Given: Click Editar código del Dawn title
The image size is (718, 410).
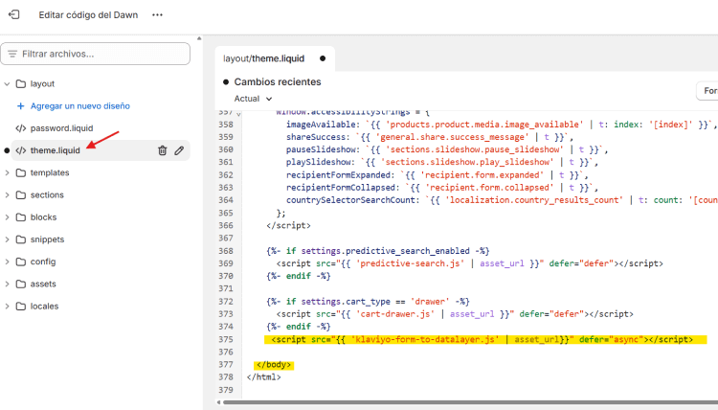Looking at the screenshot, I should (88, 14).
